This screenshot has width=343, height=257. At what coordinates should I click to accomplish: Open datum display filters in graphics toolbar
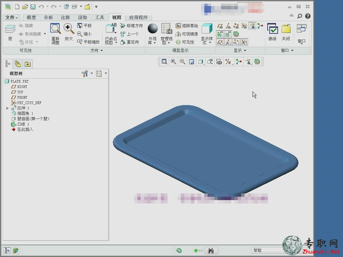(x=229, y=62)
